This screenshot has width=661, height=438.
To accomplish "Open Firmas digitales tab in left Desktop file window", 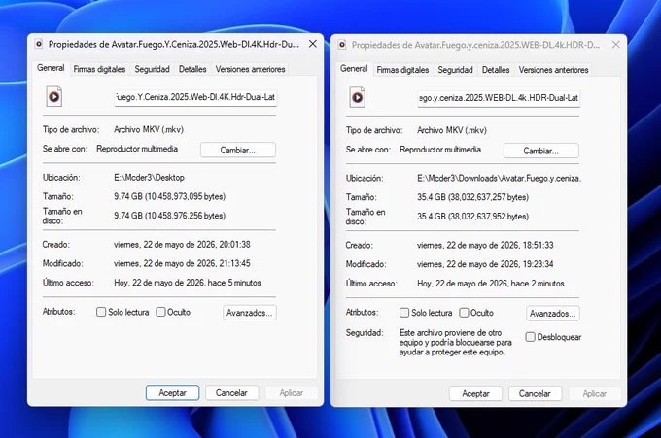I will (x=99, y=69).
